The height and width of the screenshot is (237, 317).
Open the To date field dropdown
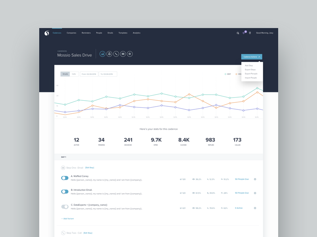coord(108,74)
